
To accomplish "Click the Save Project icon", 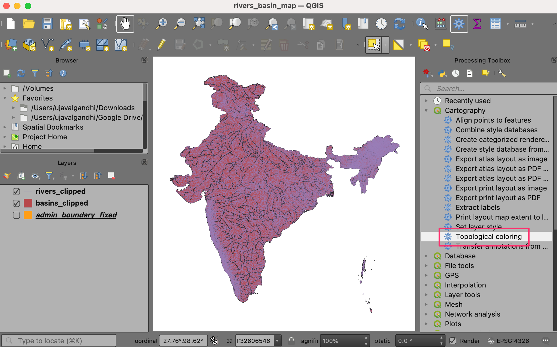I will [x=47, y=24].
